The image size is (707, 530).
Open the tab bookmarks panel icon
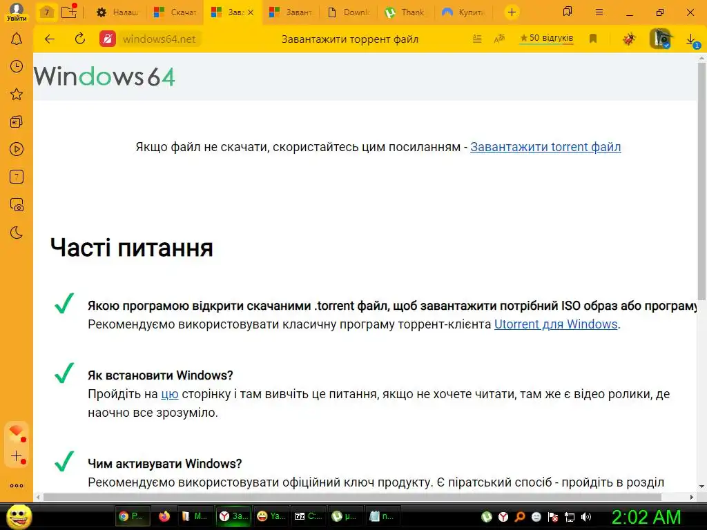[568, 12]
